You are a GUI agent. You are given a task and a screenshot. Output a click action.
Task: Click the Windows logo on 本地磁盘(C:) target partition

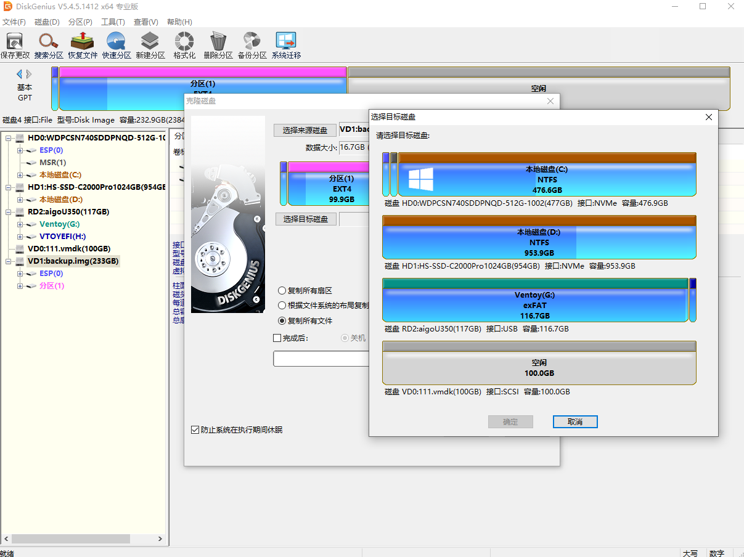[421, 179]
